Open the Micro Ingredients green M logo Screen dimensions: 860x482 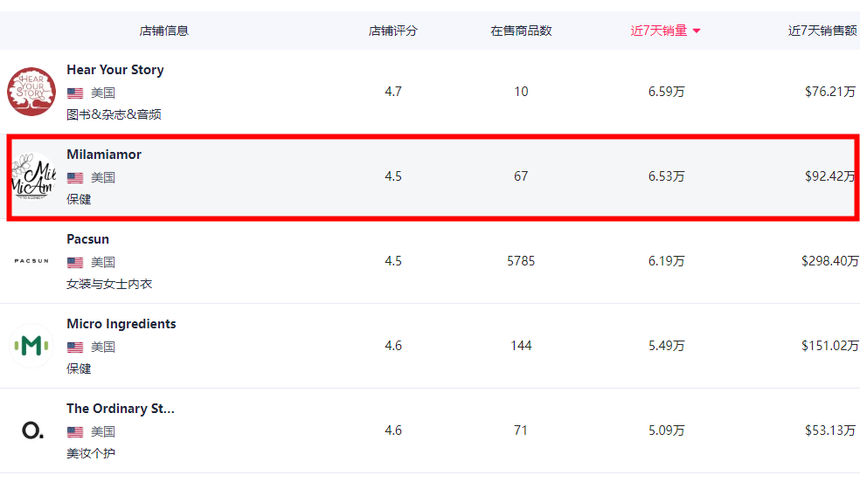[31, 346]
